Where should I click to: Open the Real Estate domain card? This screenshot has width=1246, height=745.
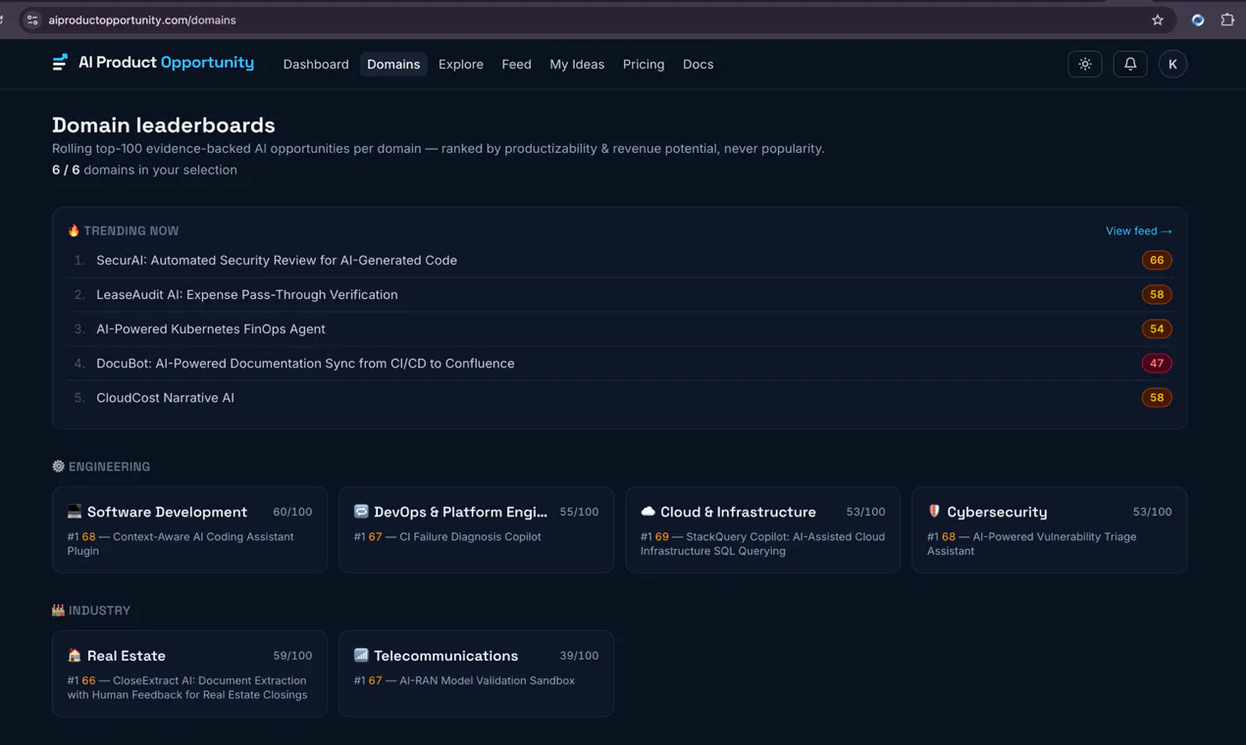coord(189,673)
